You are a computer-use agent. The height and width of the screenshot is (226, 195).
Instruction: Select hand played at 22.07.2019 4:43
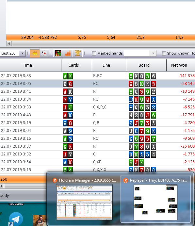(x=97, y=115)
